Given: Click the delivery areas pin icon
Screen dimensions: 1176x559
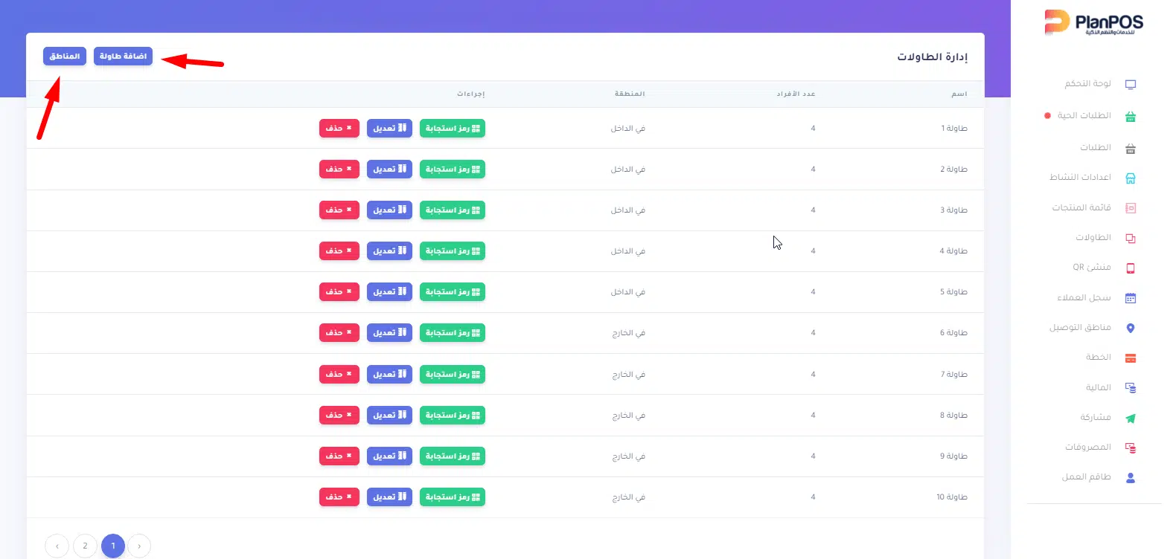Looking at the screenshot, I should pos(1131,329).
